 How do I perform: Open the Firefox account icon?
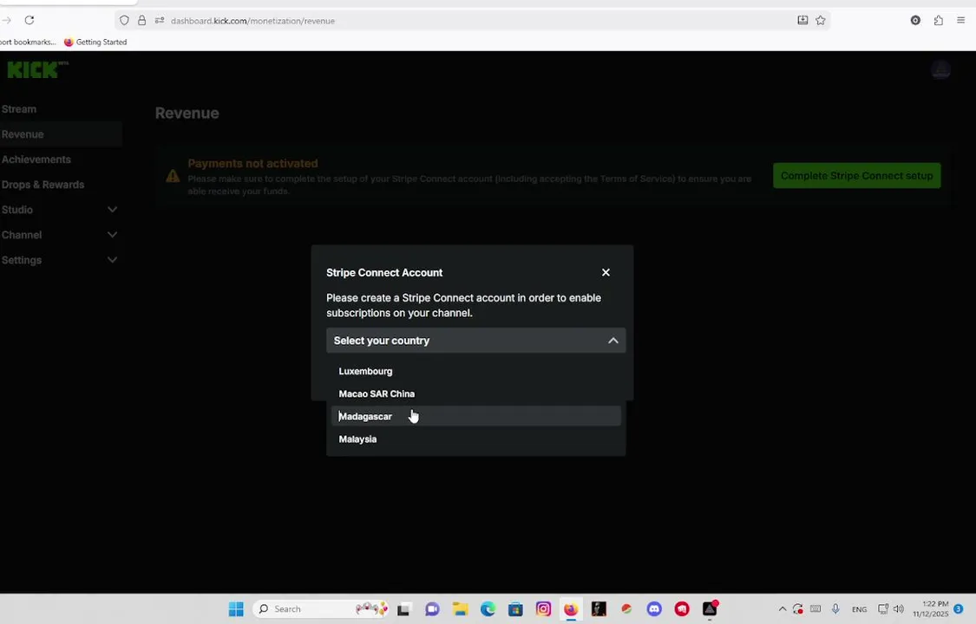point(915,21)
